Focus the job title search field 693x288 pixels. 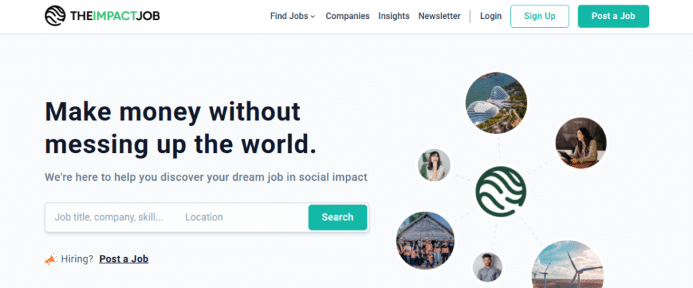click(109, 217)
